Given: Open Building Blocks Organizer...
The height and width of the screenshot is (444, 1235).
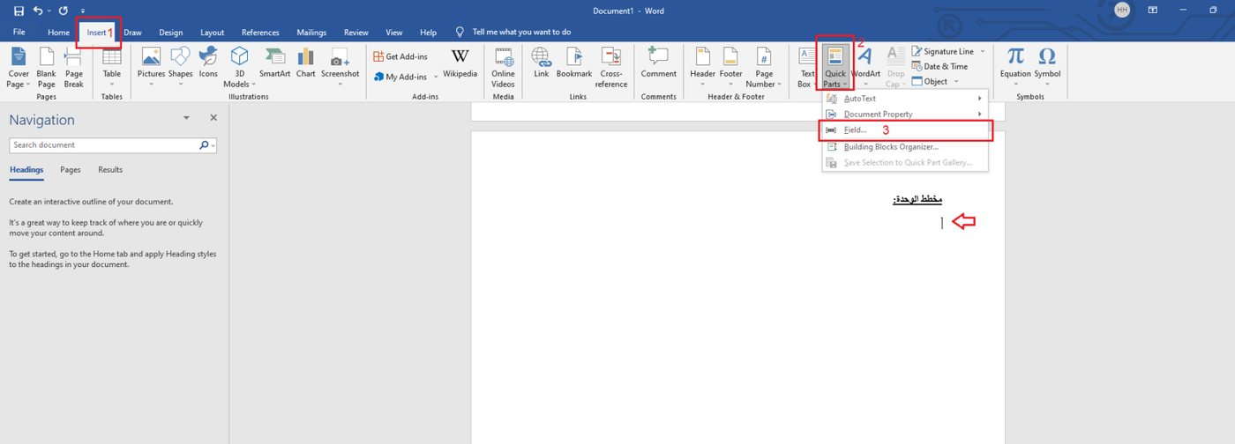Looking at the screenshot, I should coord(905,147).
